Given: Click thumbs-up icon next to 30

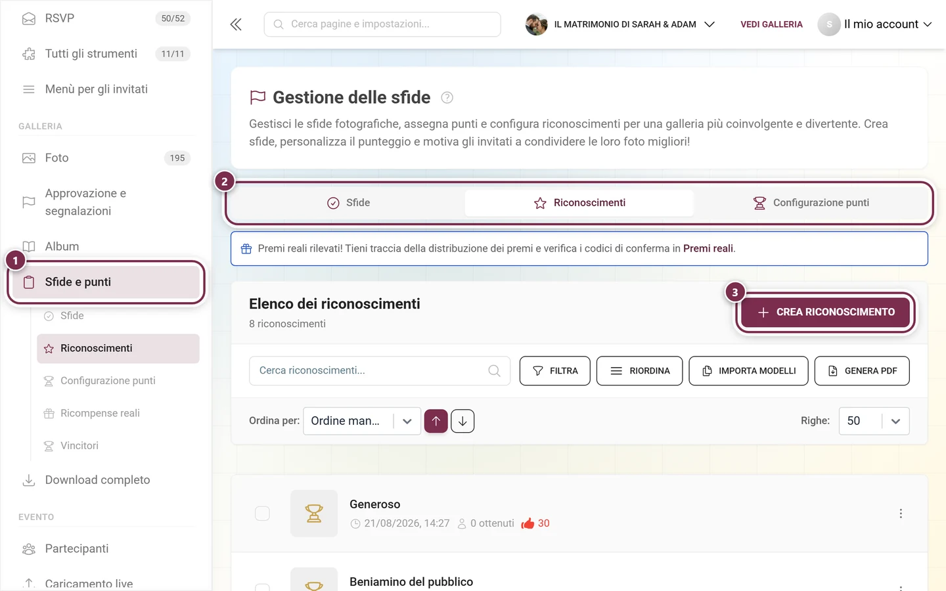Looking at the screenshot, I should click(x=528, y=523).
